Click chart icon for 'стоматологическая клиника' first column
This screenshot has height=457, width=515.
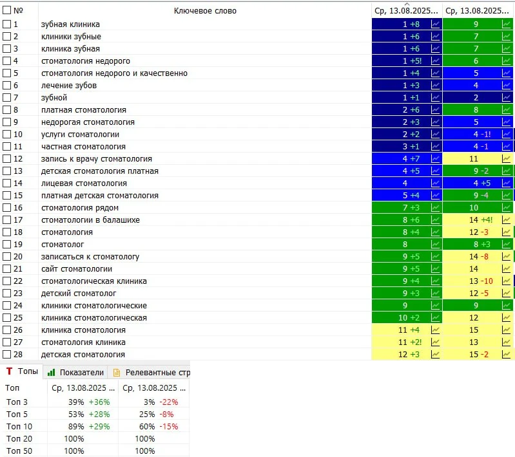tap(435, 281)
